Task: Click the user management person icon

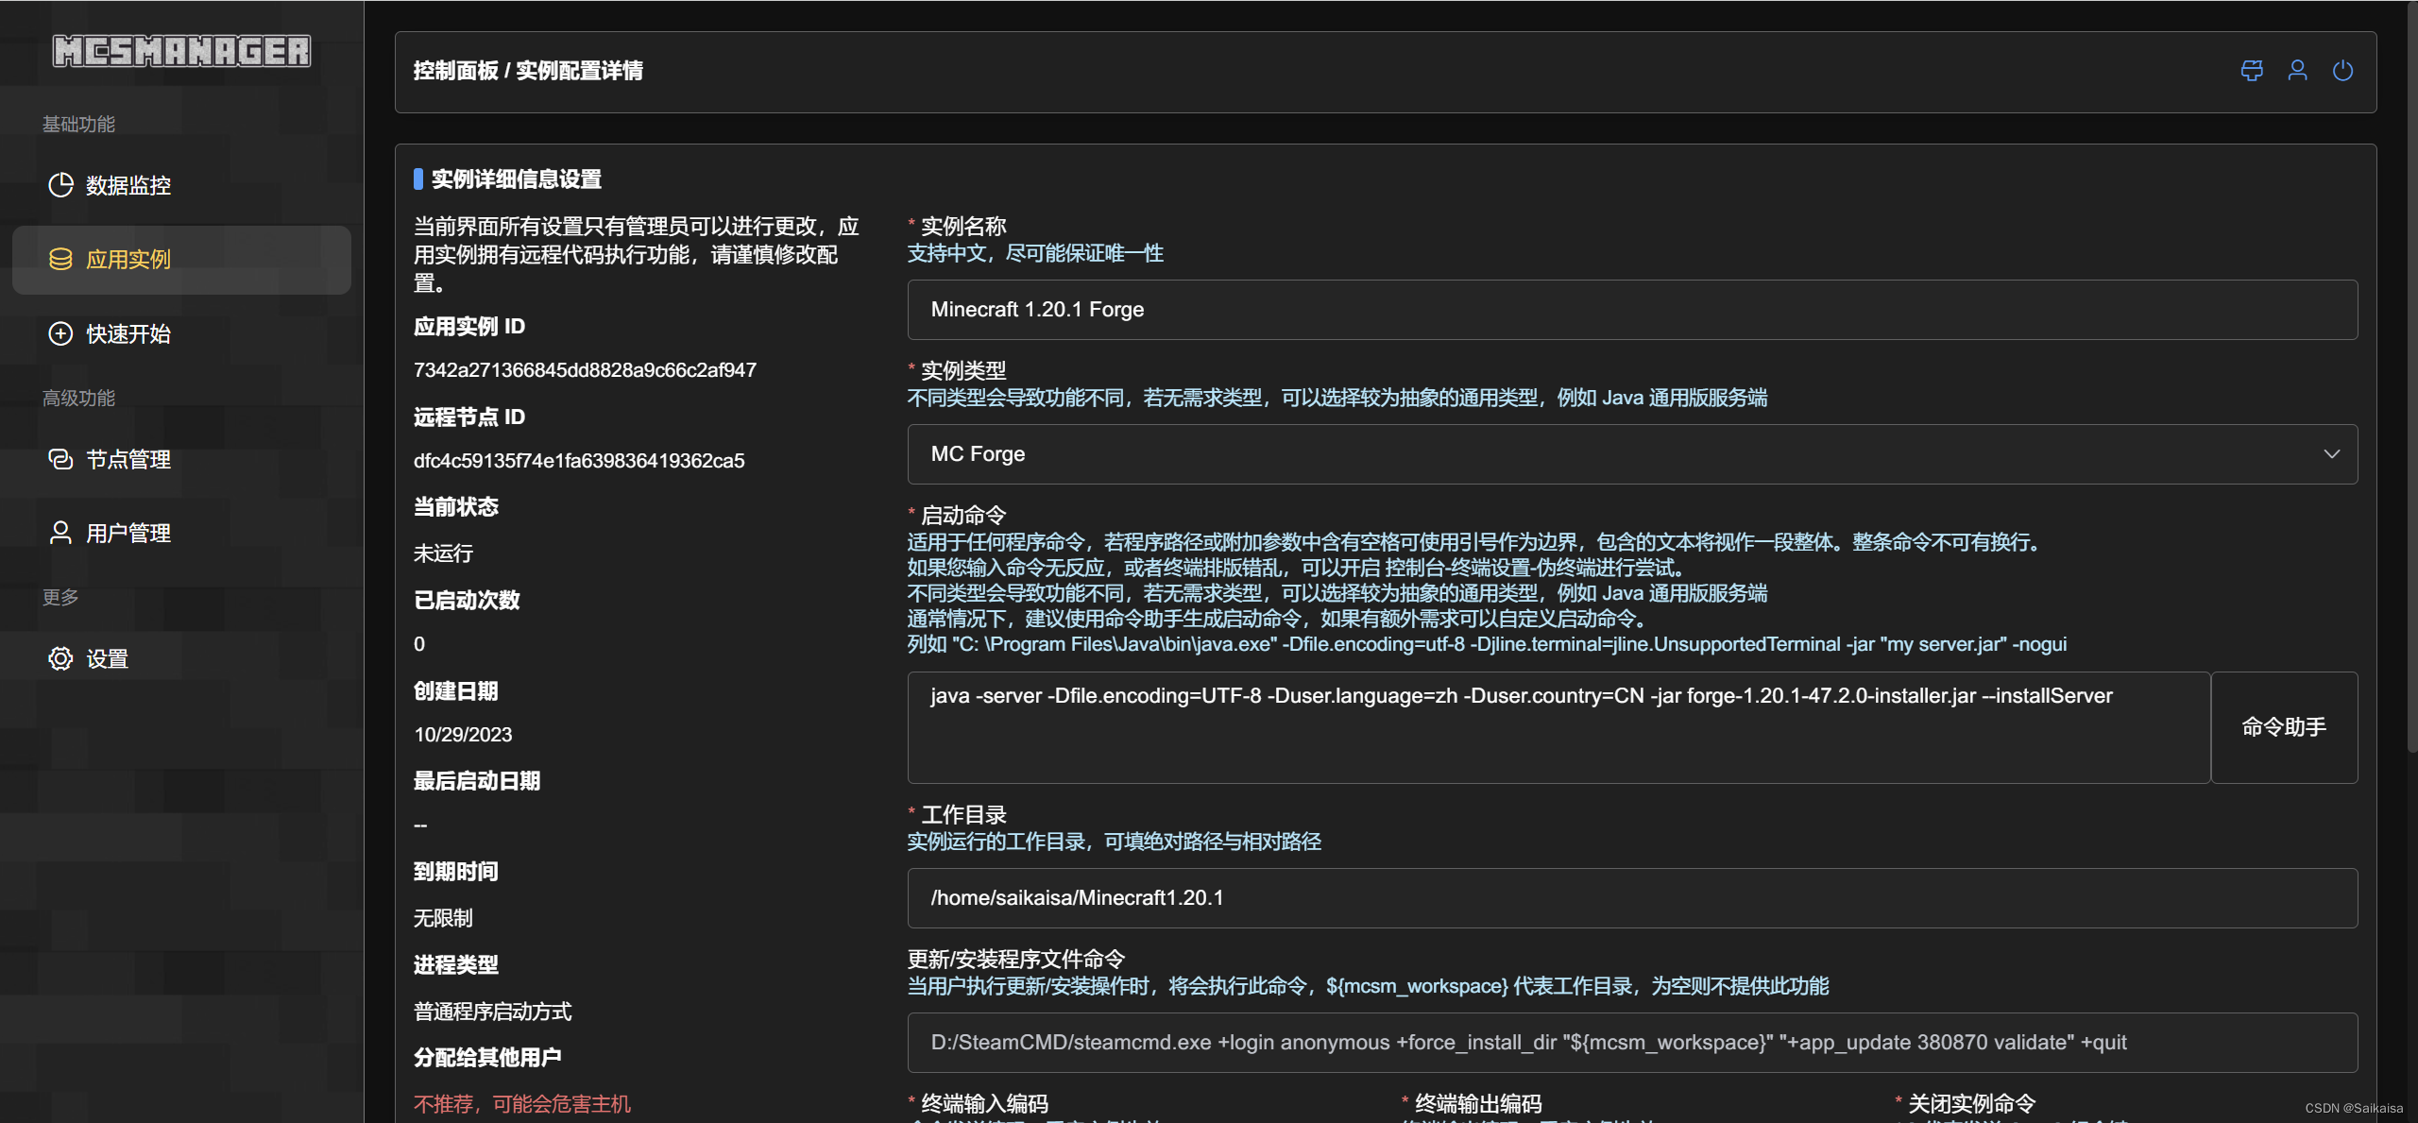Action: pos(60,533)
